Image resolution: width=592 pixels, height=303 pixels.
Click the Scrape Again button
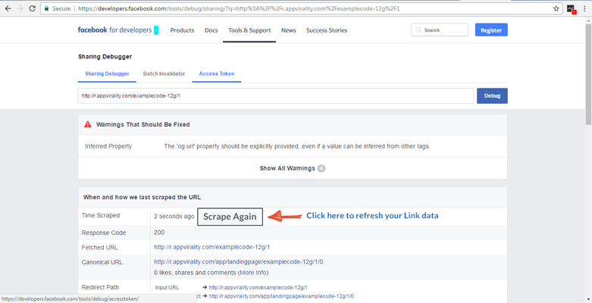(x=230, y=217)
